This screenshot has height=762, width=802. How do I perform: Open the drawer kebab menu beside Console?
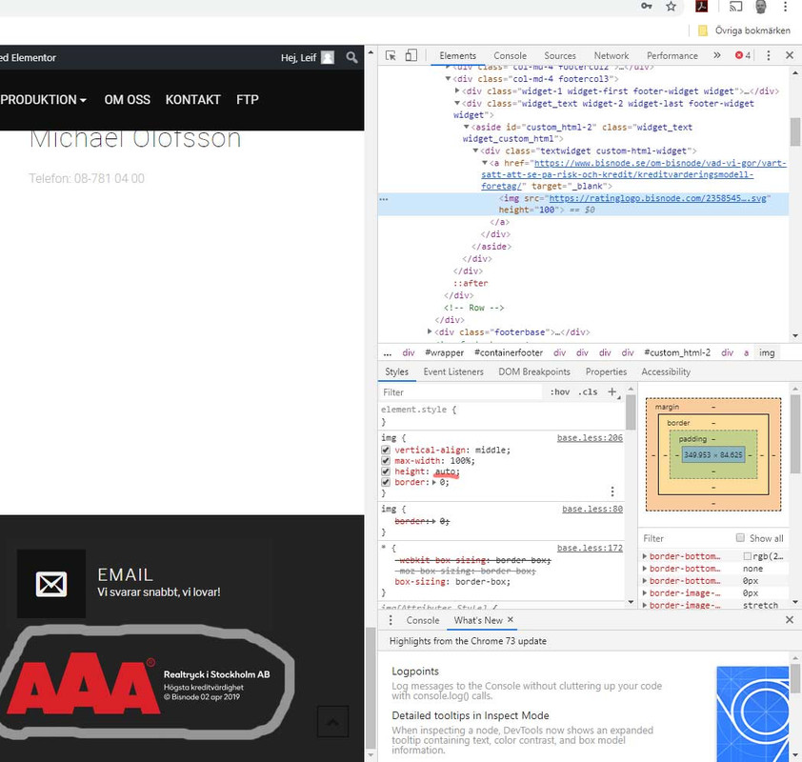391,620
